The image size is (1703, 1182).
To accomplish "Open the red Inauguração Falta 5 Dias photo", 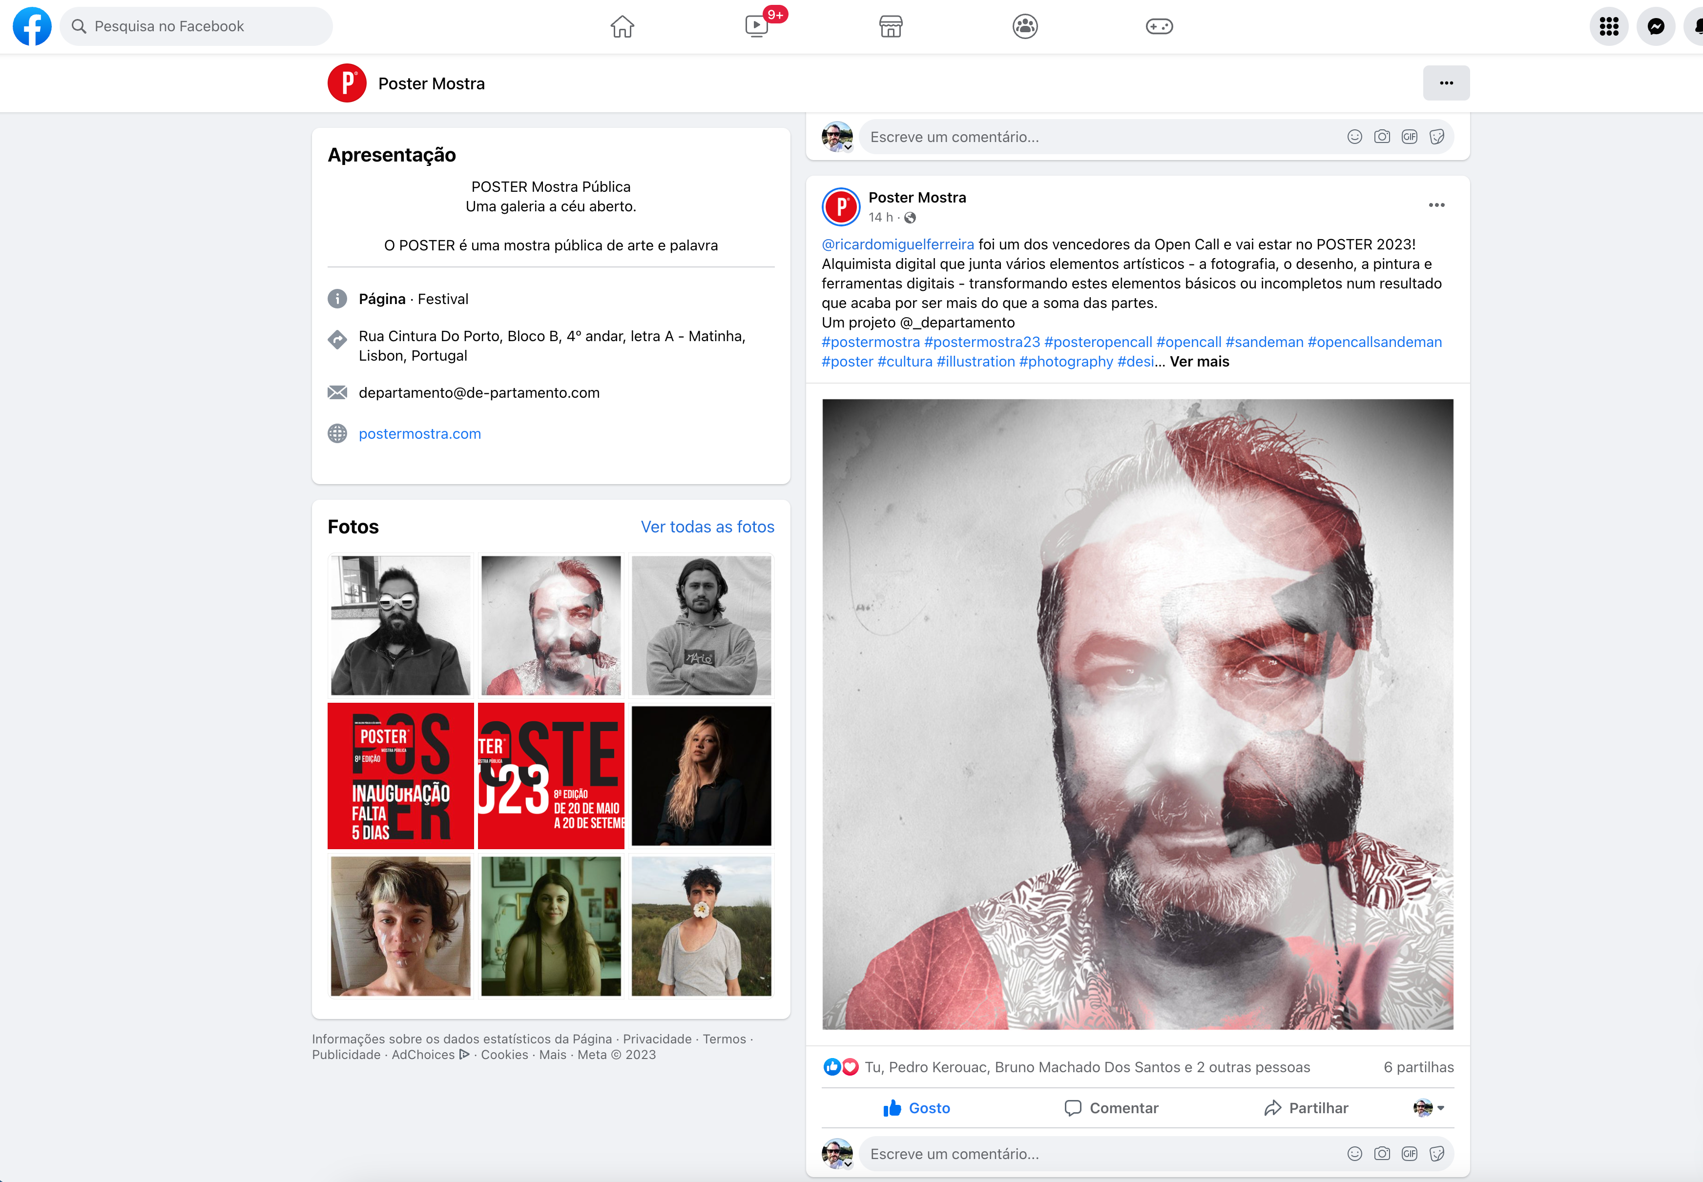I will click(x=401, y=775).
